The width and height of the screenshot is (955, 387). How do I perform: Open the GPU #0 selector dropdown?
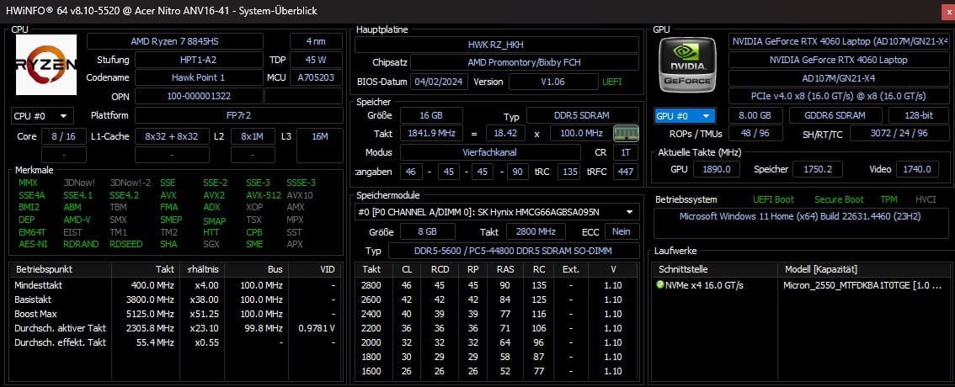tap(685, 115)
